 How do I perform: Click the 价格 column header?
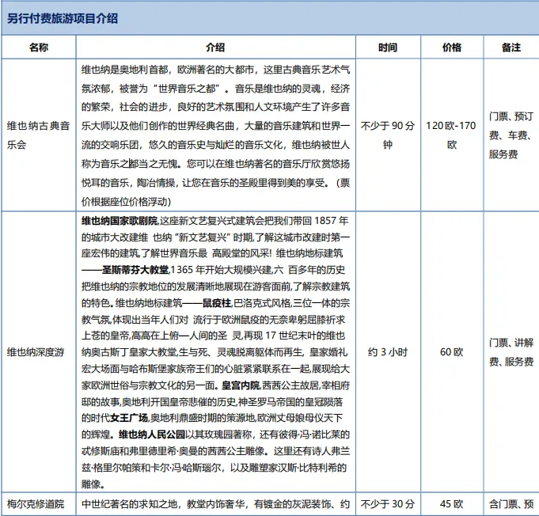(x=451, y=47)
